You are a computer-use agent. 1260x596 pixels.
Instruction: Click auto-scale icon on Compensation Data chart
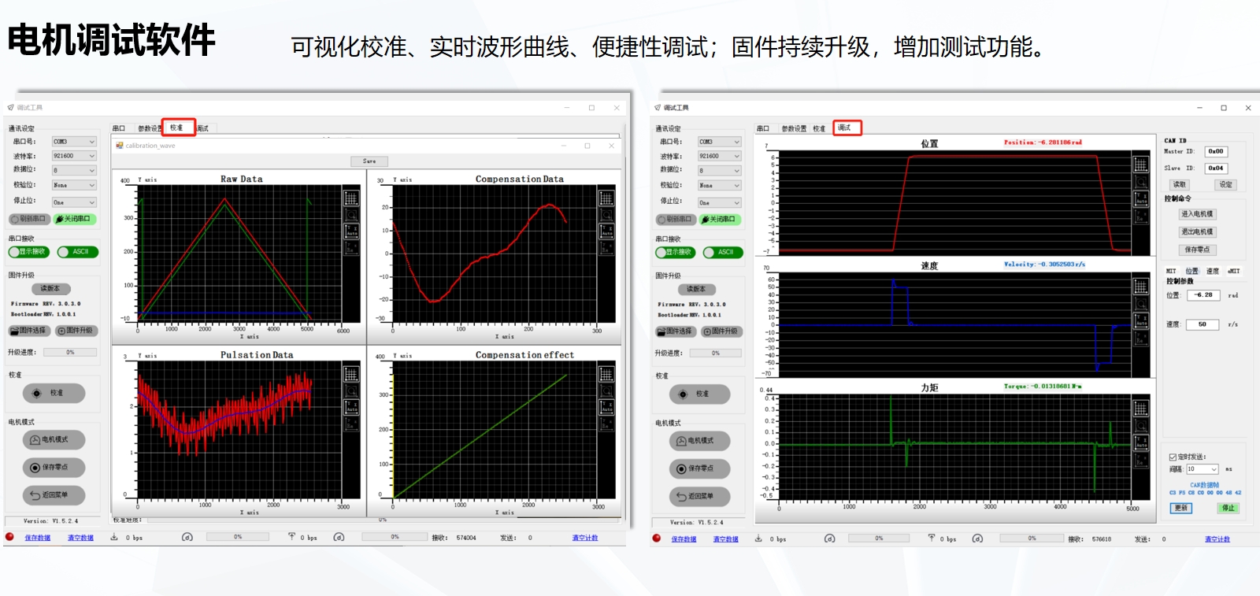click(606, 231)
